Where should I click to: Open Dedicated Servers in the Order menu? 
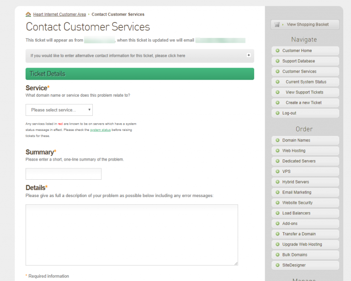pos(298,161)
